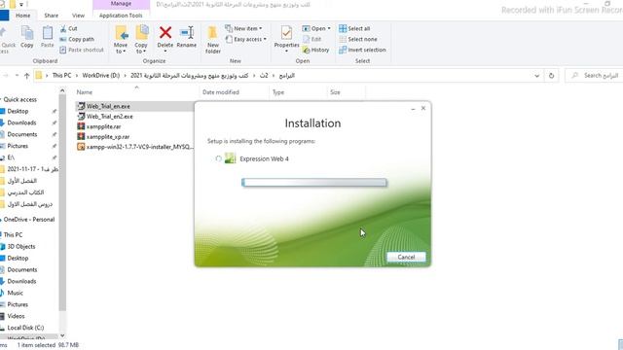Click the Web_Trial_en2.exe file icon
Viewport: 623px width, 350px height.
pyautogui.click(x=81, y=117)
